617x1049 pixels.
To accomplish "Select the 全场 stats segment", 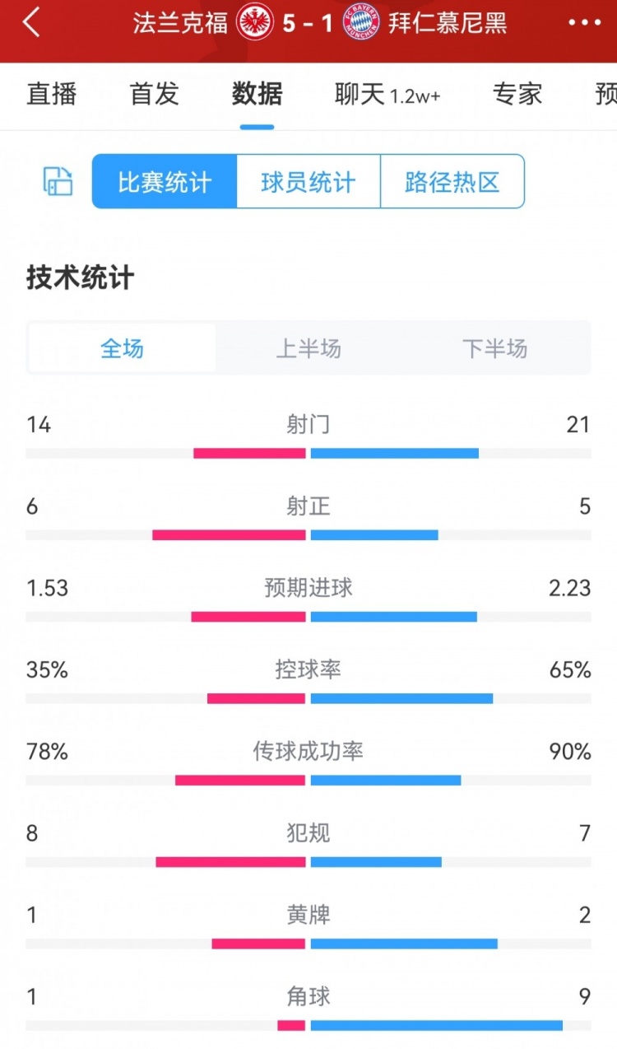I will click(120, 348).
